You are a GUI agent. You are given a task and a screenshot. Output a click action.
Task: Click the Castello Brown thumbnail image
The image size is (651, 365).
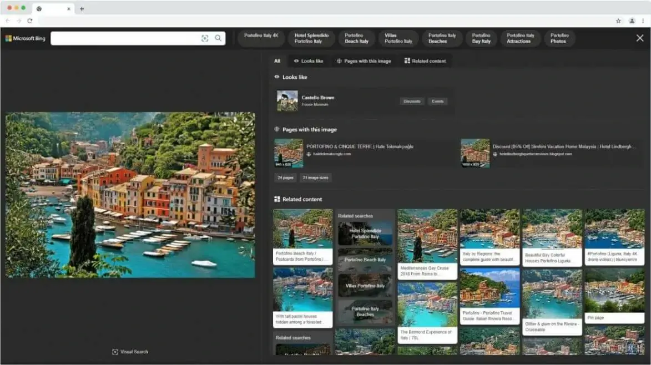click(286, 101)
